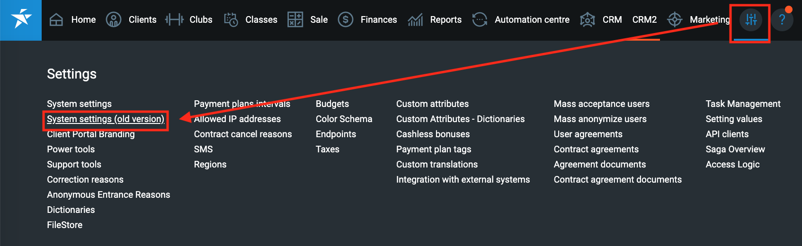
Task: Open Contract cancel reasons link
Action: click(x=243, y=134)
